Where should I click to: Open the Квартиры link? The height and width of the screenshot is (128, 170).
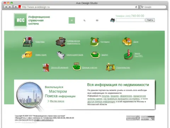pos(40,42)
